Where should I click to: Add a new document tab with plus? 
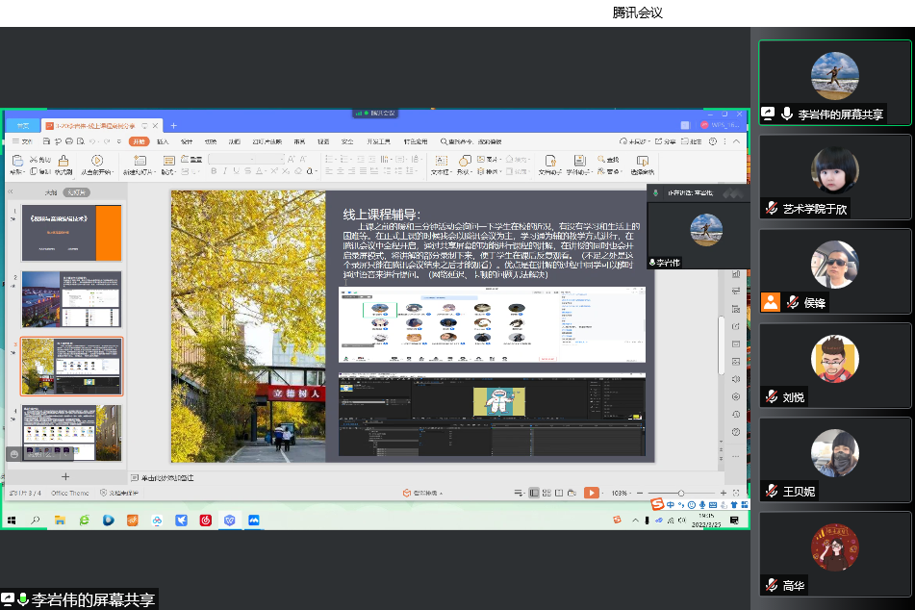tap(173, 125)
